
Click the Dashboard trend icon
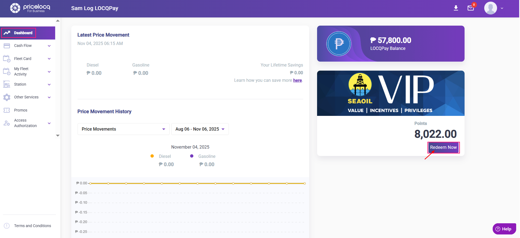pyautogui.click(x=7, y=33)
